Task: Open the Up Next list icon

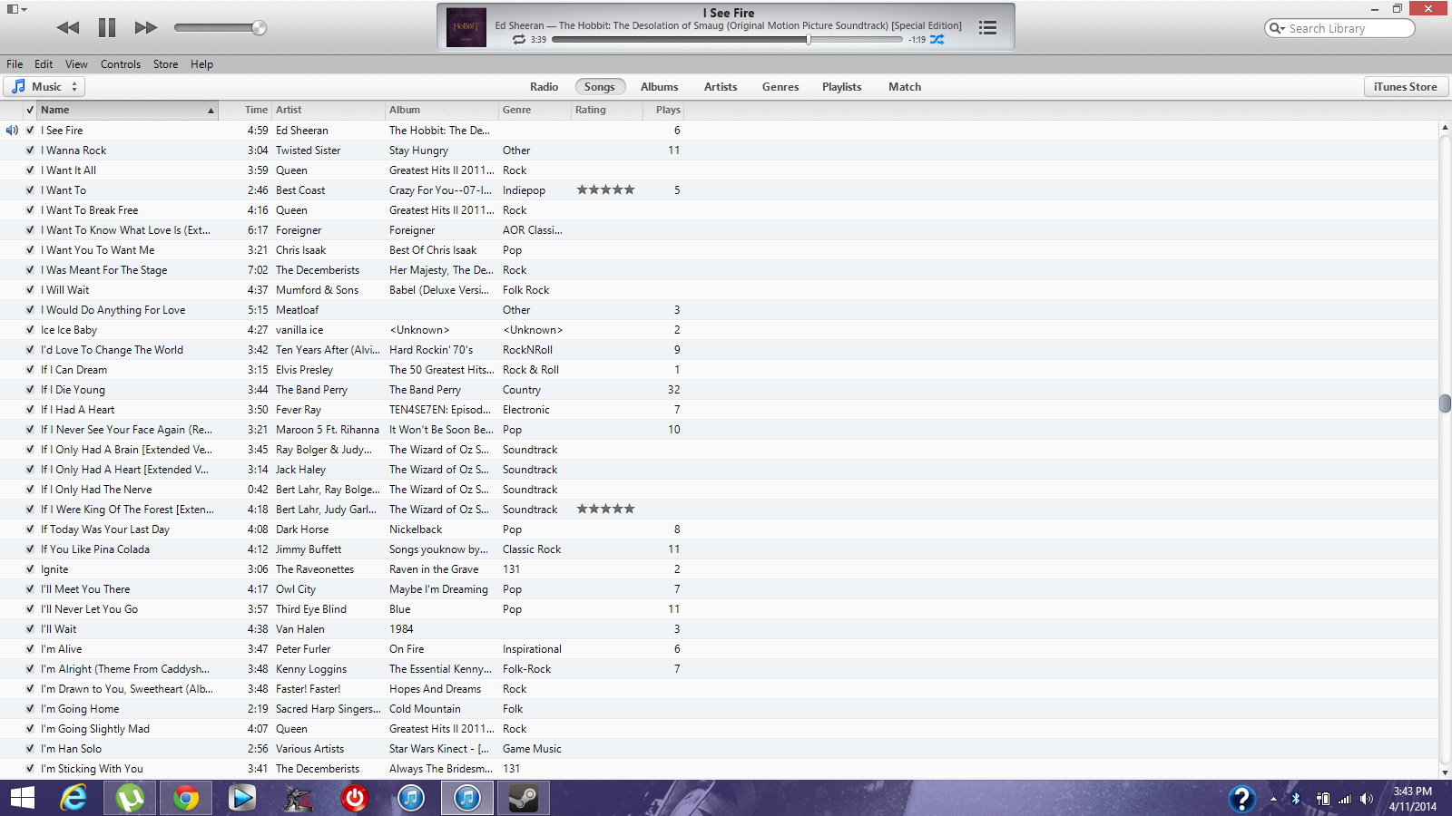Action: (x=987, y=28)
